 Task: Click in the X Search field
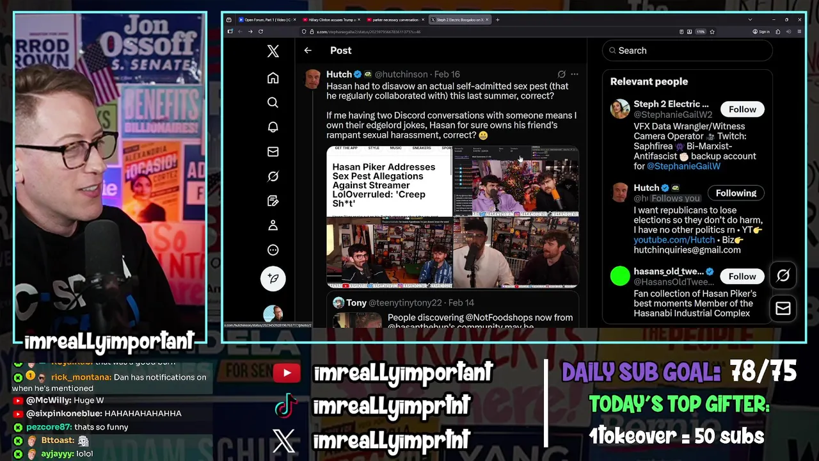coord(687,51)
